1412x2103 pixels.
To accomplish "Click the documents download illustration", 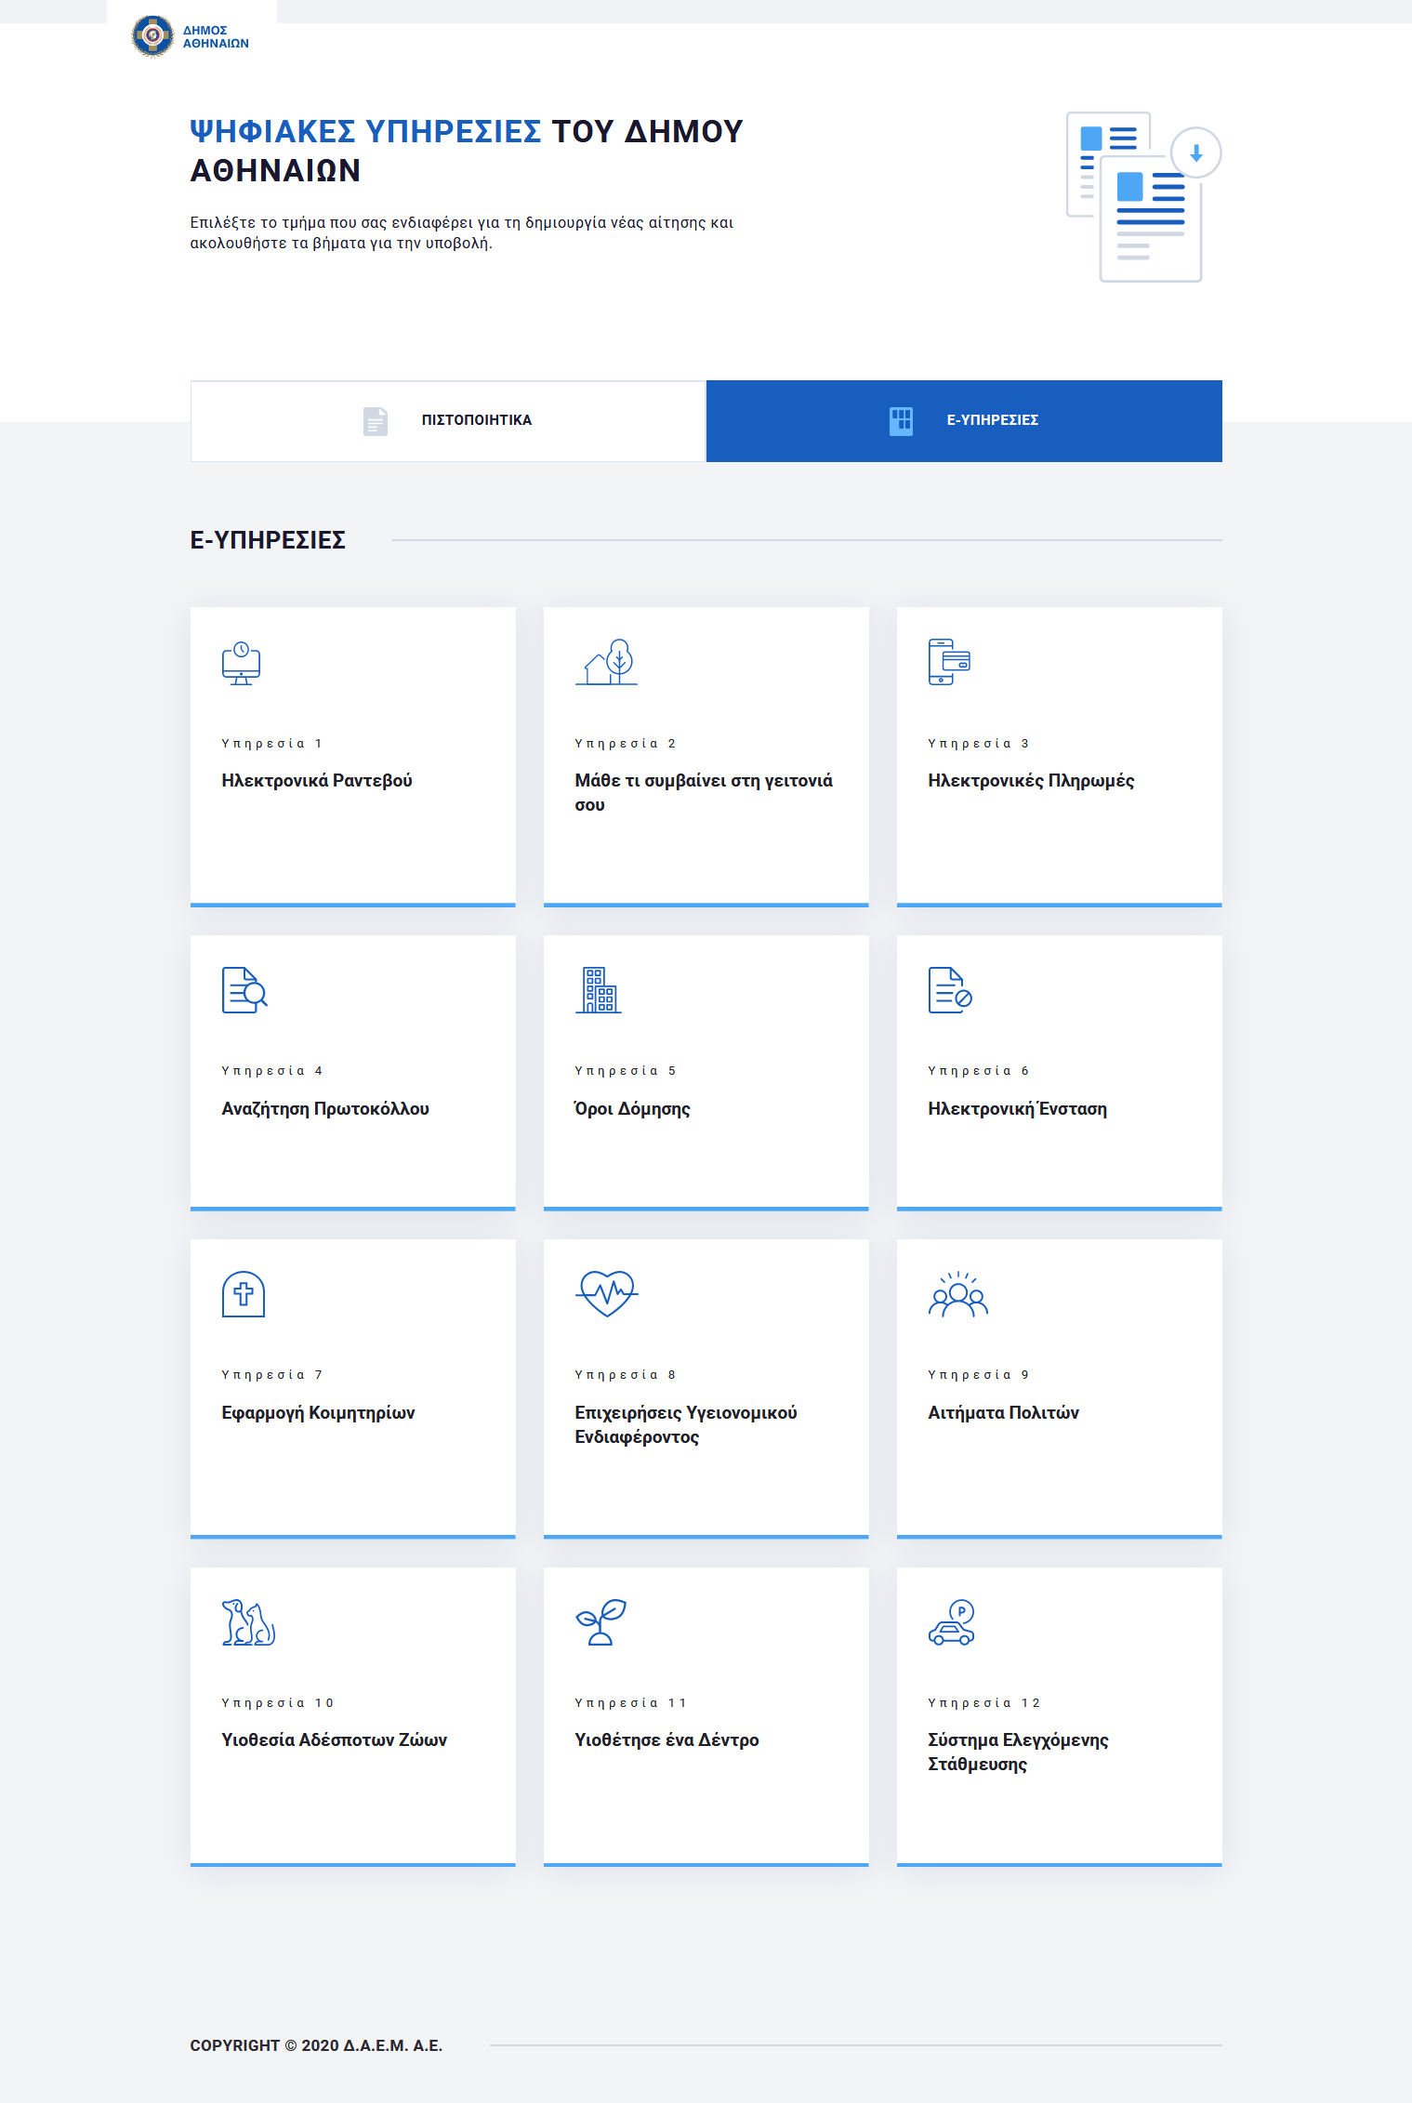I will click(1142, 197).
